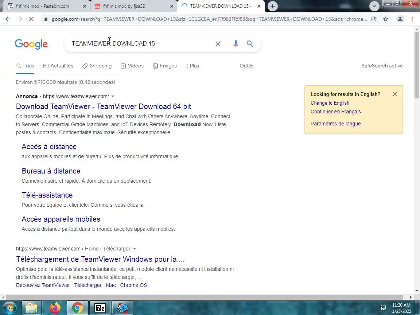The image size is (420, 315).
Task: Open a new tab with the plus button
Action: pyautogui.click(x=272, y=6)
